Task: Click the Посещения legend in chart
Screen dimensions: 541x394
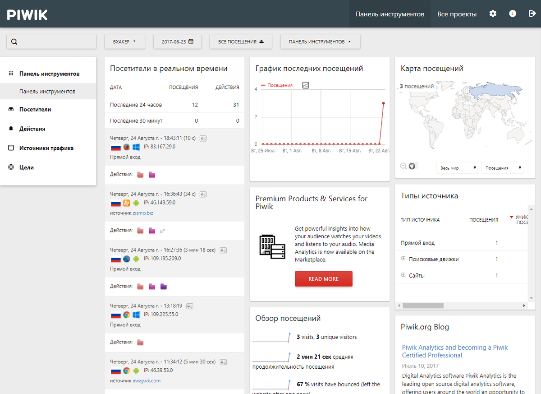Action: 277,85
